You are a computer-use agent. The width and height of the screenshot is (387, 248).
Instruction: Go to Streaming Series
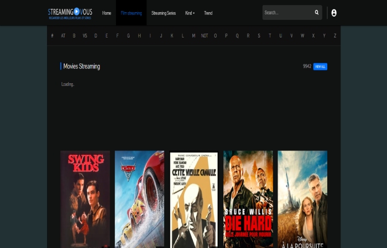coord(164,13)
